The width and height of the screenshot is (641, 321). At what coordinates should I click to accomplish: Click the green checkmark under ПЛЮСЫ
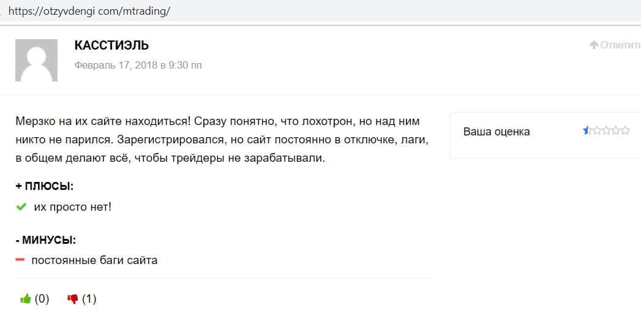pos(21,207)
